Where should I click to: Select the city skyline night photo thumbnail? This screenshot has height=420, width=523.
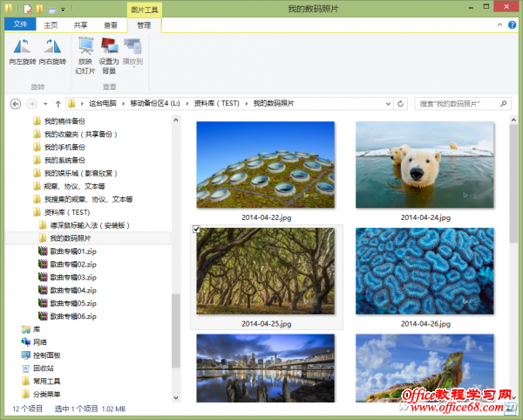(x=266, y=368)
